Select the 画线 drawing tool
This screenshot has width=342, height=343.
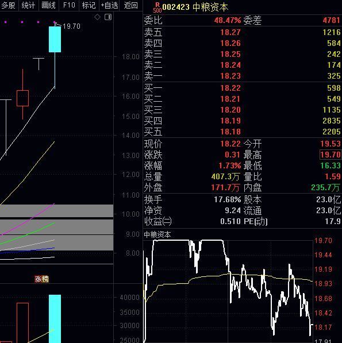pyautogui.click(x=48, y=5)
